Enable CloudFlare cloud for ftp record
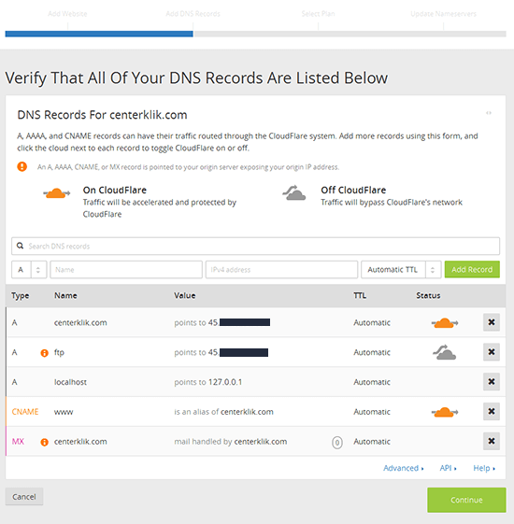Viewport: 514px width, 524px height. [x=445, y=352]
